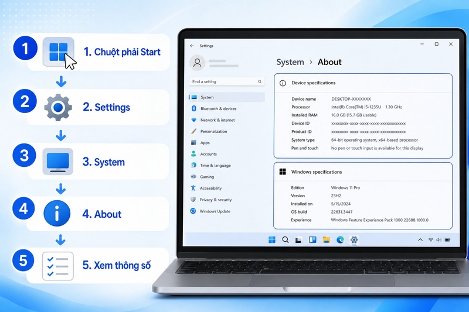Close the Settings window
469x312 pixels.
[x=451, y=44]
